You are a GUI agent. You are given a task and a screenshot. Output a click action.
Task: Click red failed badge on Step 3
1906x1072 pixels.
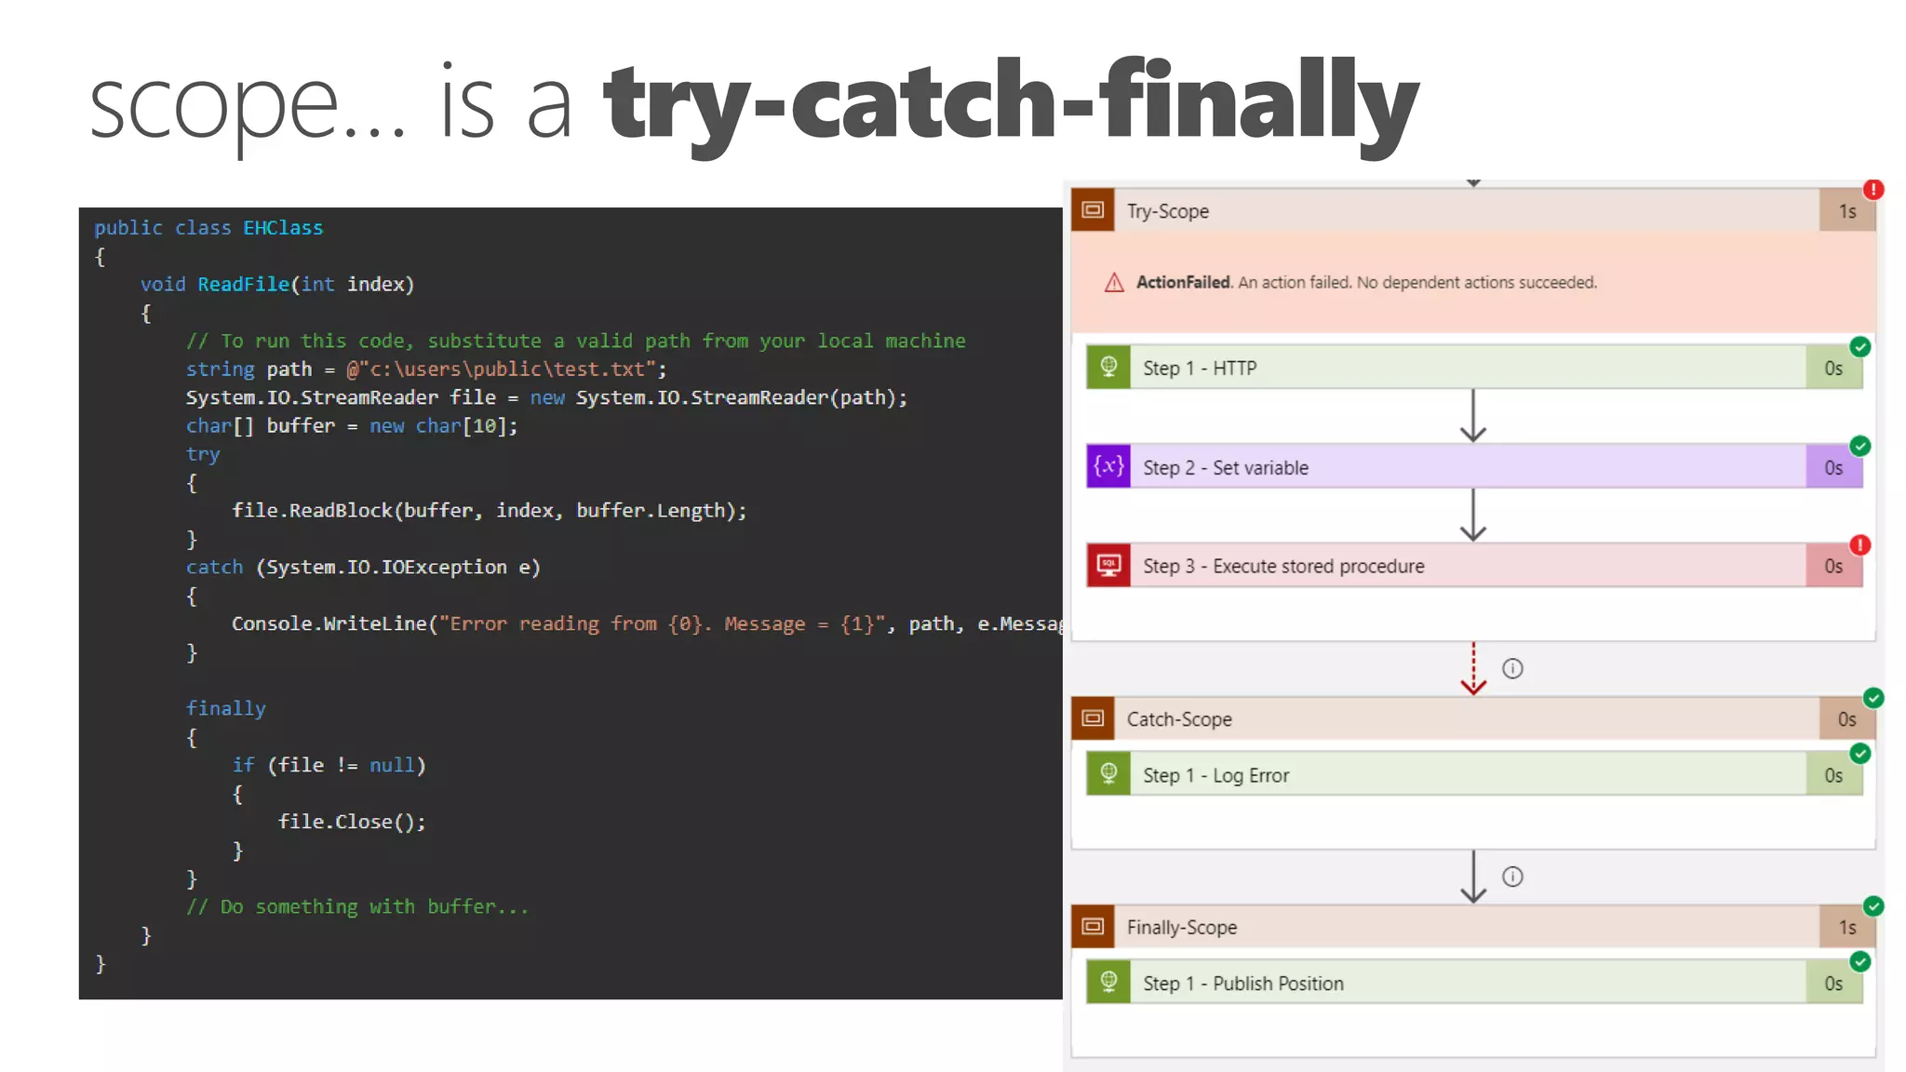(1859, 545)
